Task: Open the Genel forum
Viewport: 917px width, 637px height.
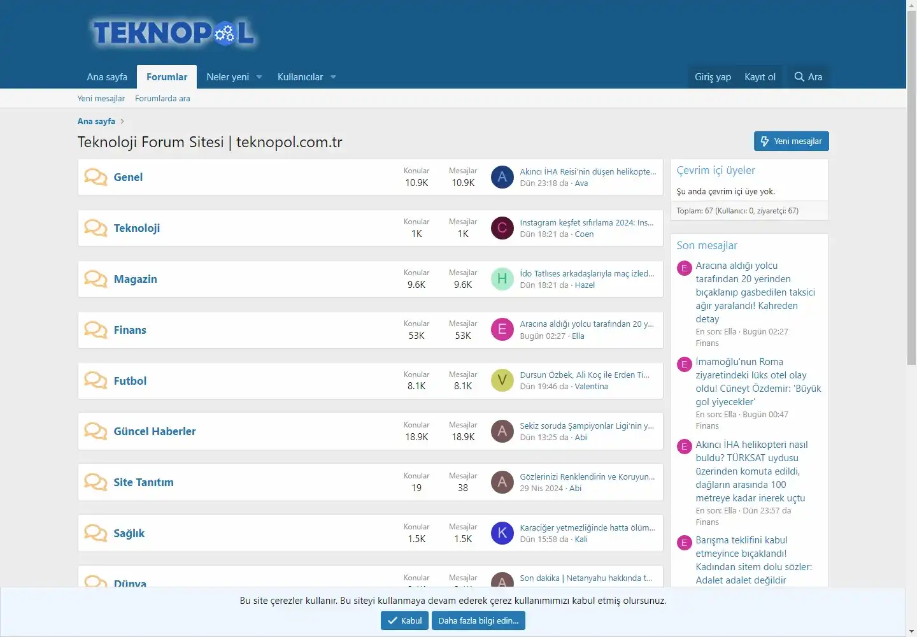Action: pos(128,177)
